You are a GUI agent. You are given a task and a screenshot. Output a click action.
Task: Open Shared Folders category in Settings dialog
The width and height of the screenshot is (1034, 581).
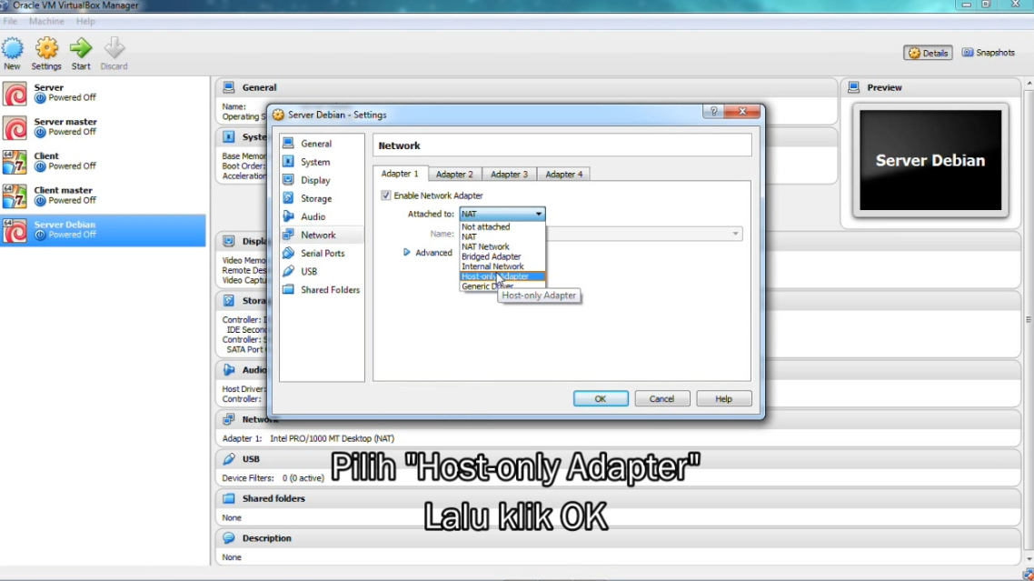pos(322,290)
